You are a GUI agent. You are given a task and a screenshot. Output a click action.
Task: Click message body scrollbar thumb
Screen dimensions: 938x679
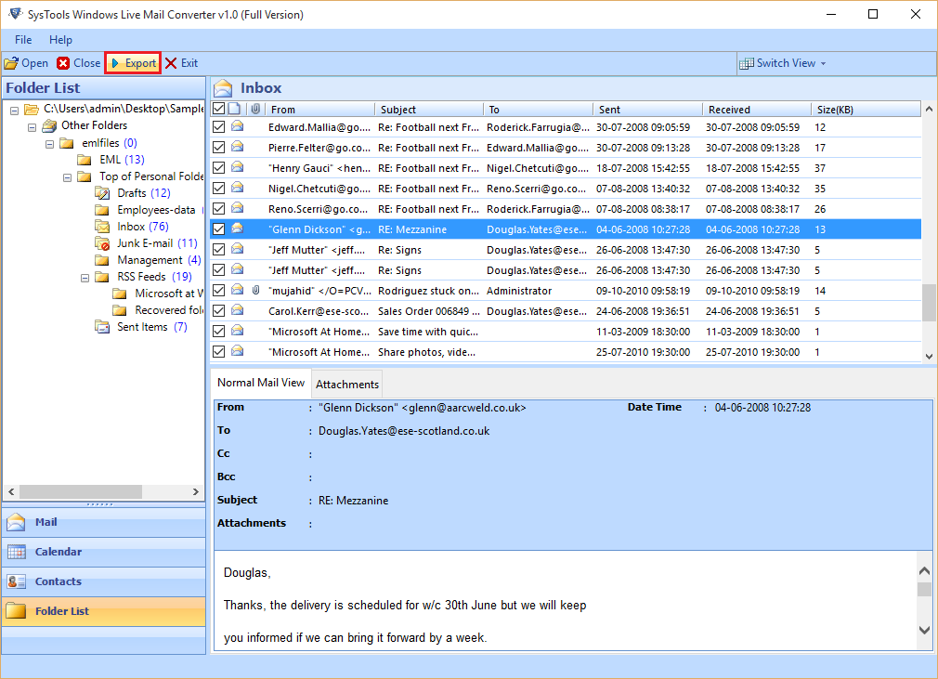point(924,589)
